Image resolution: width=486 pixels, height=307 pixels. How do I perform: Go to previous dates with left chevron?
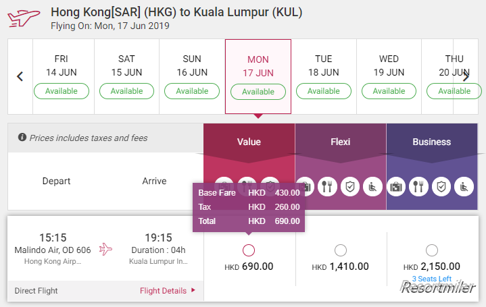(x=20, y=76)
